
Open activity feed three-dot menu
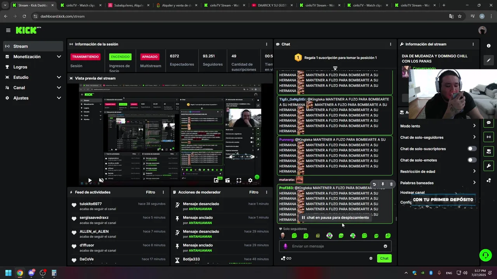pyautogui.click(x=163, y=192)
